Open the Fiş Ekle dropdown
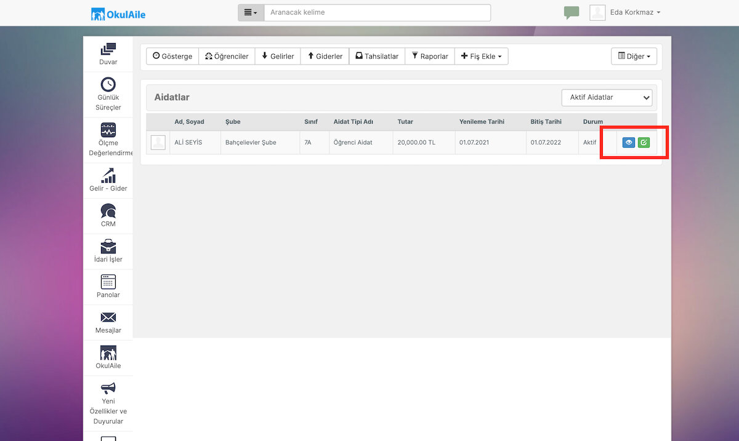The image size is (739, 441). pos(481,56)
